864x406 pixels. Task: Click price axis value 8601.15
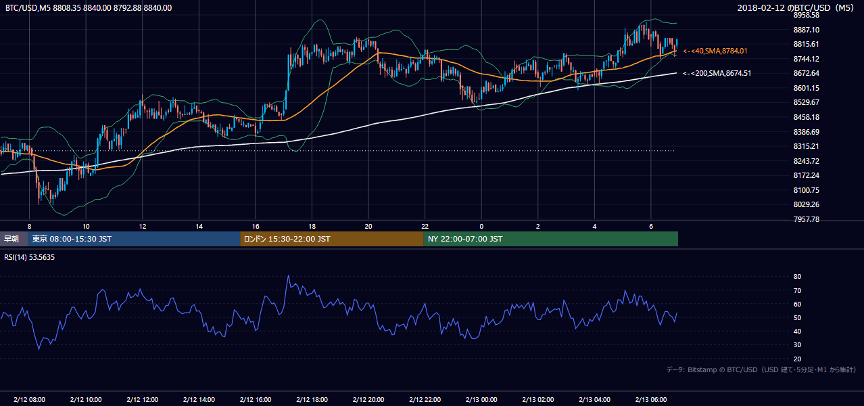coord(806,88)
